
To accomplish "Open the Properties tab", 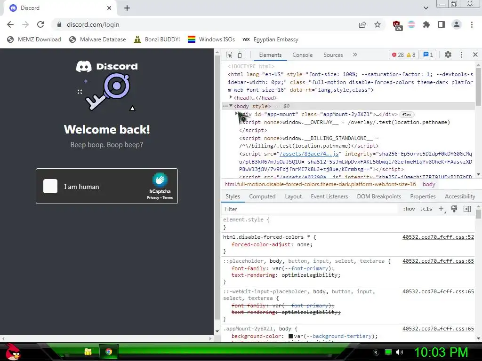I will [x=423, y=196].
